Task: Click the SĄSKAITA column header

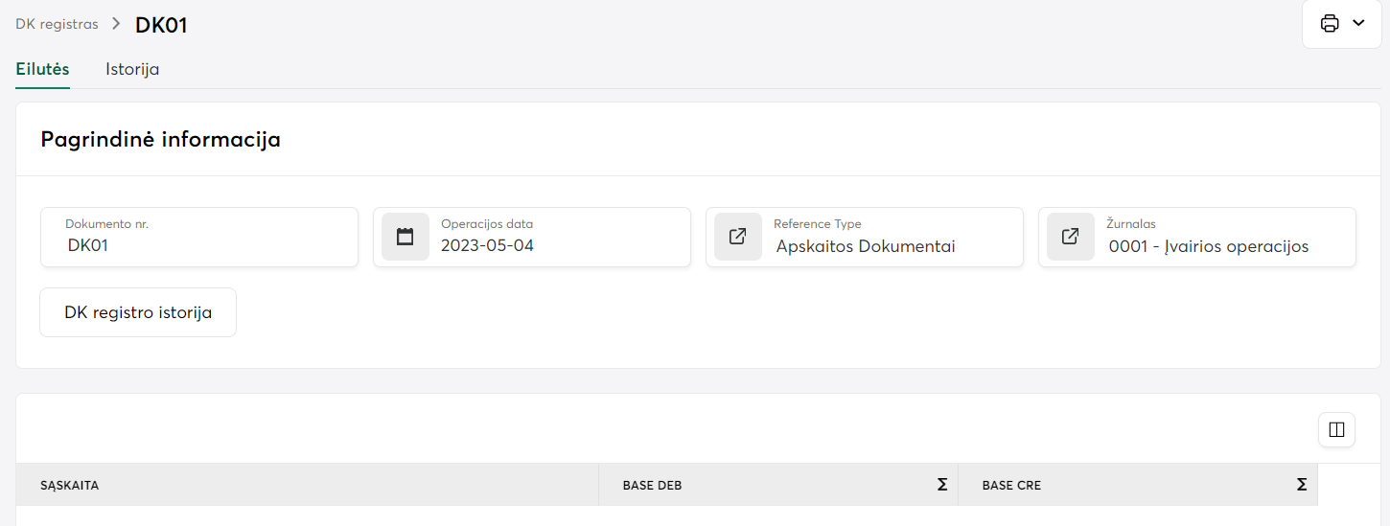Action: pos(70,486)
